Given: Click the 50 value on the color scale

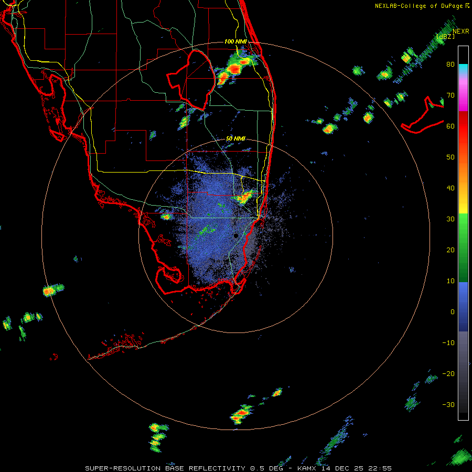Looking at the screenshot, I should point(450,157).
